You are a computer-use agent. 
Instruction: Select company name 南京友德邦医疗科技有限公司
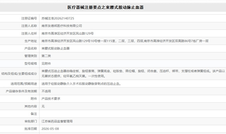[x=62, y=26]
